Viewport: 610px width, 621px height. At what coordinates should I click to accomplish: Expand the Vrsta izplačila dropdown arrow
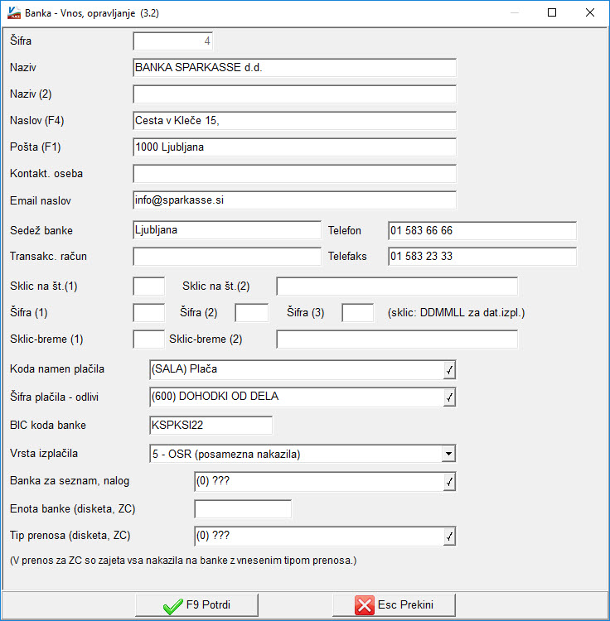coord(448,454)
